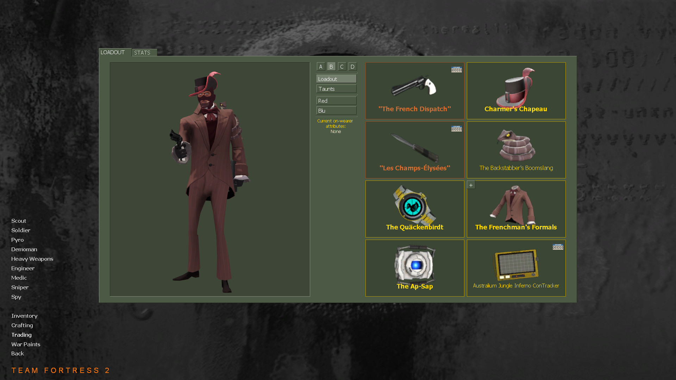This screenshot has height=380, width=676.
Task: Select The Backstabber's Boomslang item
Action: pos(516,148)
